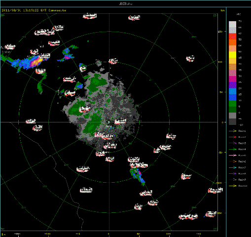
Task: Click the bright green 10 dBZ swatch
Action: tap(232, 104)
